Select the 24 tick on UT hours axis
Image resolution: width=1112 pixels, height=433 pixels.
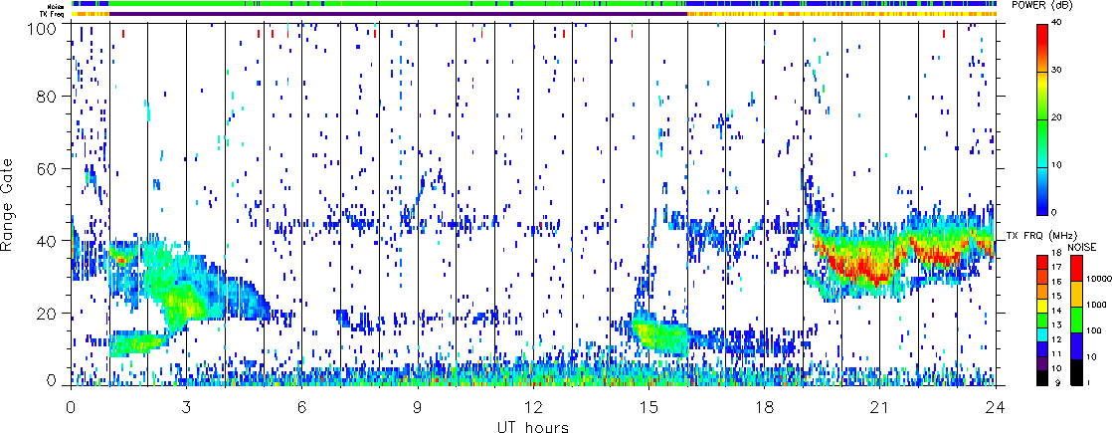click(x=996, y=407)
